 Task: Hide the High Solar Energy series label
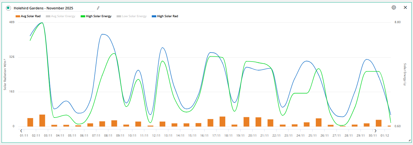point(98,16)
